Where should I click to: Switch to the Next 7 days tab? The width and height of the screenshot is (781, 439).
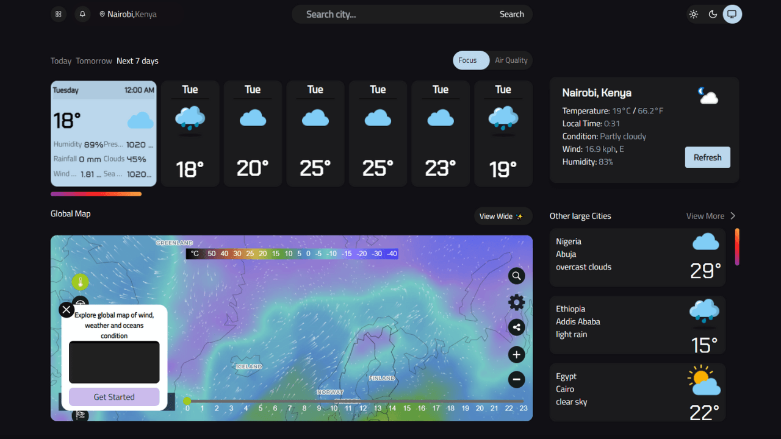pyautogui.click(x=137, y=61)
